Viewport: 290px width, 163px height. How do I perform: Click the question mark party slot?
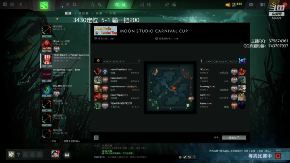click(x=18, y=155)
